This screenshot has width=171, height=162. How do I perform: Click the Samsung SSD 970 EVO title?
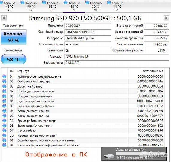[85, 18]
